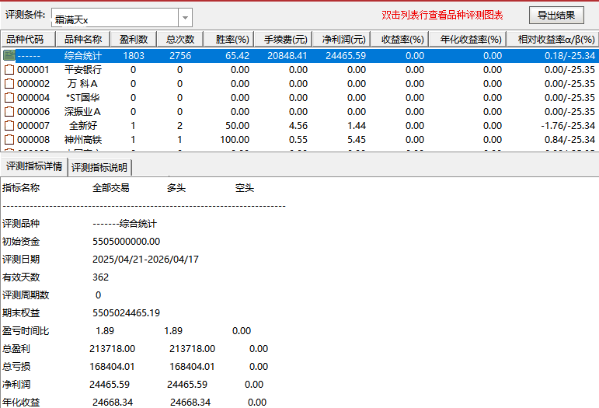Click code 000008 in the list
The height and width of the screenshot is (408, 599).
(x=33, y=140)
